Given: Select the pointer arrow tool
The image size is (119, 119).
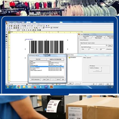Looking at the screenshot, I should (7, 32).
